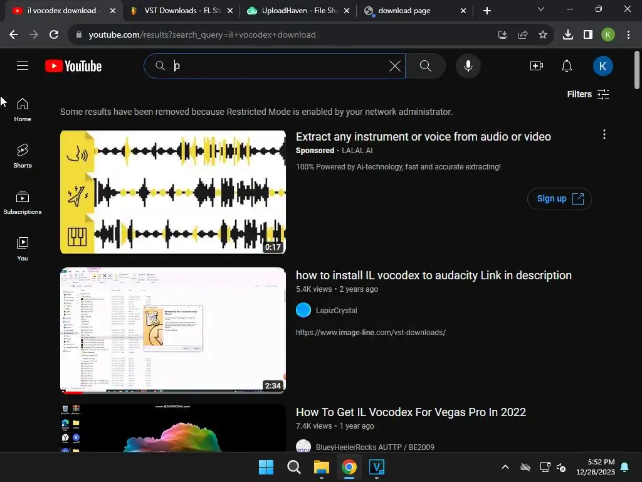Open the Chrome profile K avatar

tap(608, 35)
